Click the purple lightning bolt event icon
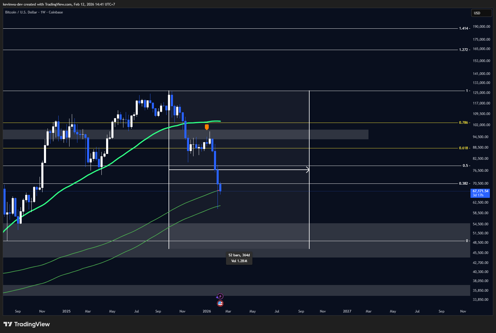The height and width of the screenshot is (333, 496). 220,296
